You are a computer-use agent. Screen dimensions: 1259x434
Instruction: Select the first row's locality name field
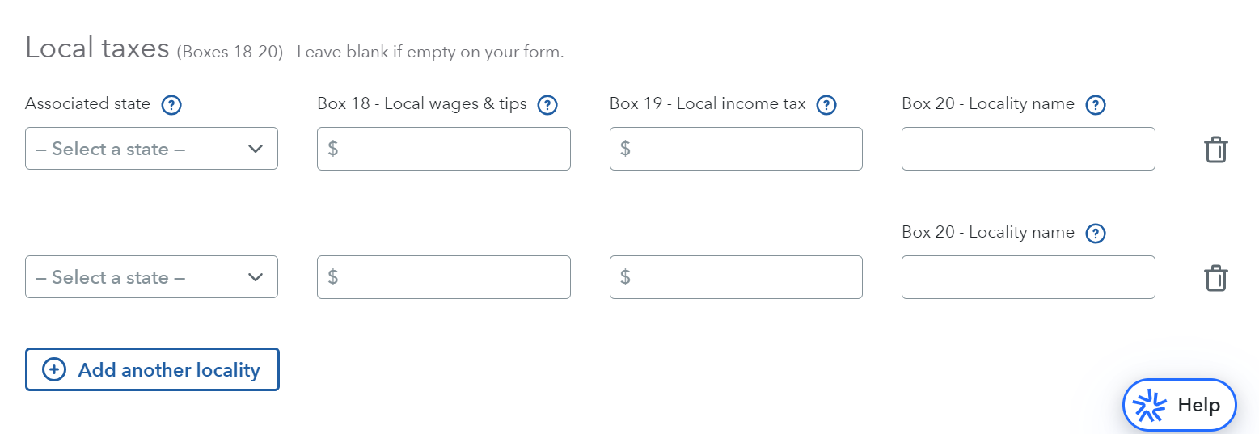point(1028,149)
